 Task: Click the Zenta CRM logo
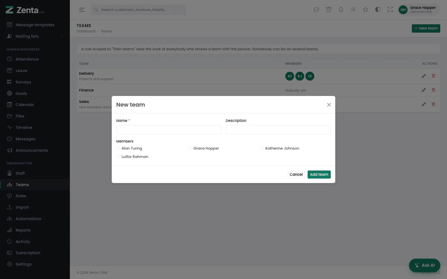[x=25, y=10]
